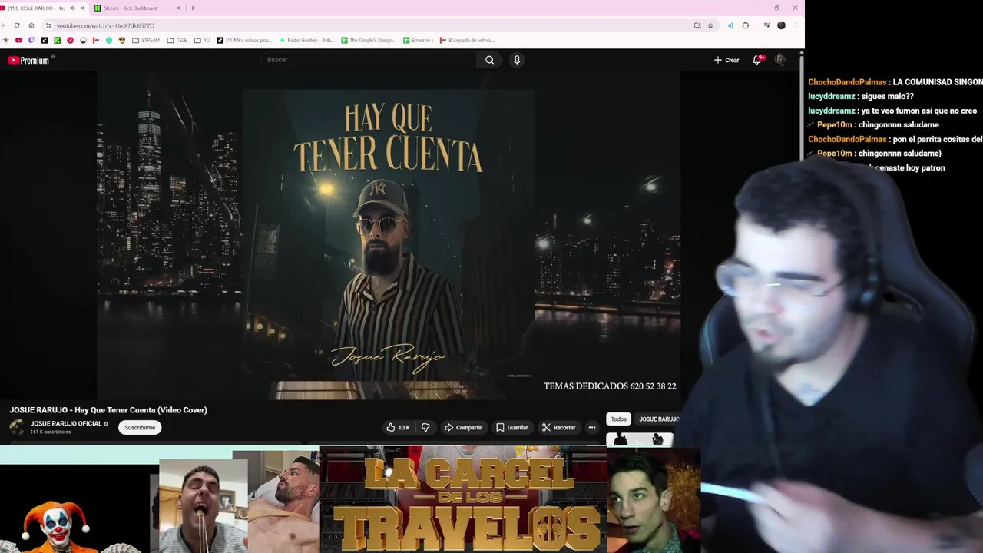This screenshot has width=983, height=553.
Task: Click the Suscribirme button
Action: tap(140, 427)
